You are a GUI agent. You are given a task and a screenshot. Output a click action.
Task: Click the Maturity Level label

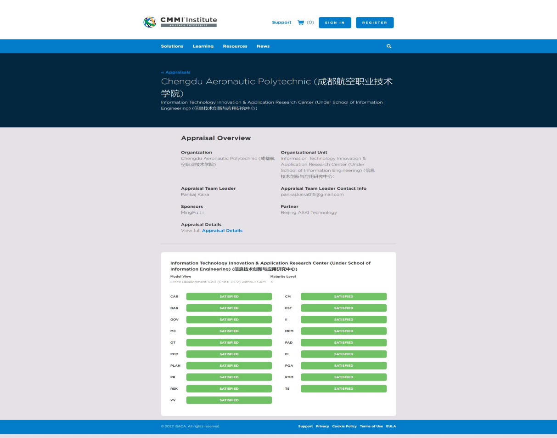pos(283,277)
